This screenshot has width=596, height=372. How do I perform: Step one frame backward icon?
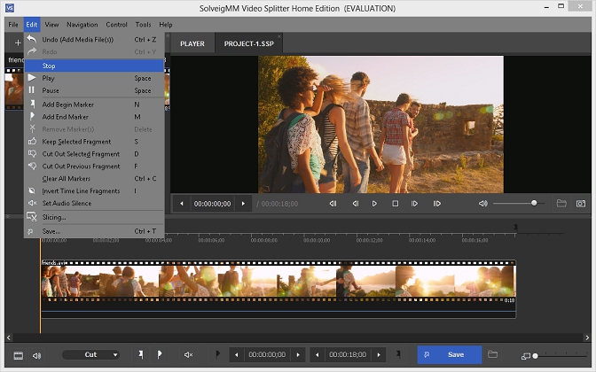(356, 204)
